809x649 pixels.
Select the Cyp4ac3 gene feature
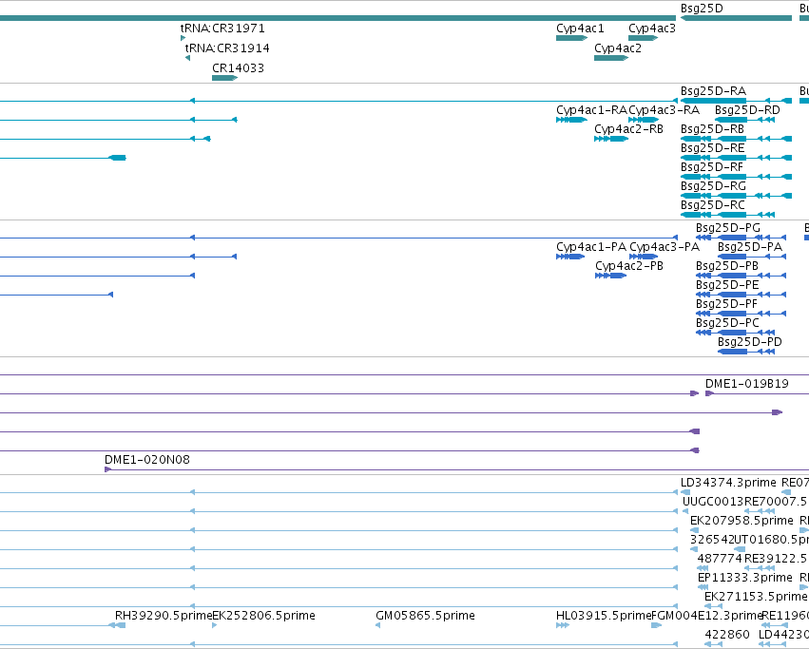point(643,38)
